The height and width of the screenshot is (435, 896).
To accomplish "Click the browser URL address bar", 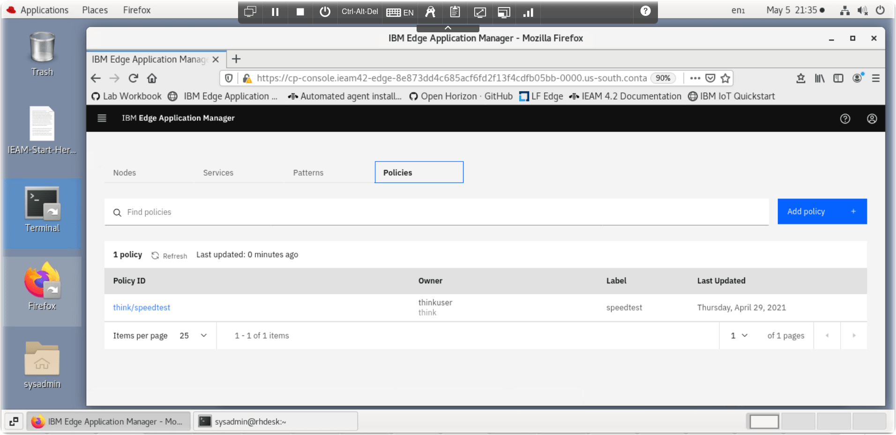I will click(451, 78).
